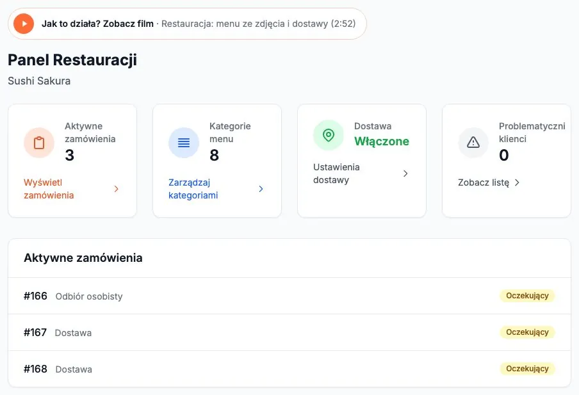Open order #166 'Odbiór osobisty'
Screen dimensions: 579x395
click(289, 296)
